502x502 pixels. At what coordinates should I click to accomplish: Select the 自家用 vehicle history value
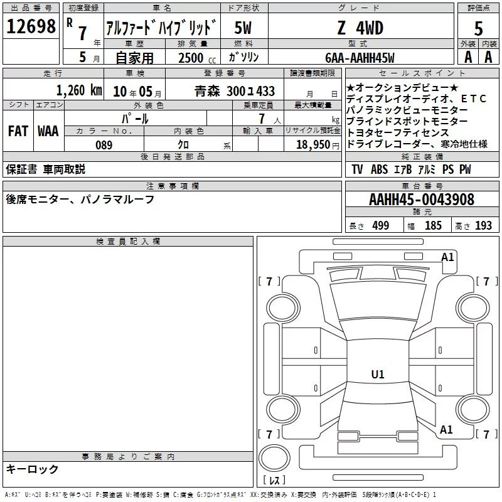[x=134, y=58]
